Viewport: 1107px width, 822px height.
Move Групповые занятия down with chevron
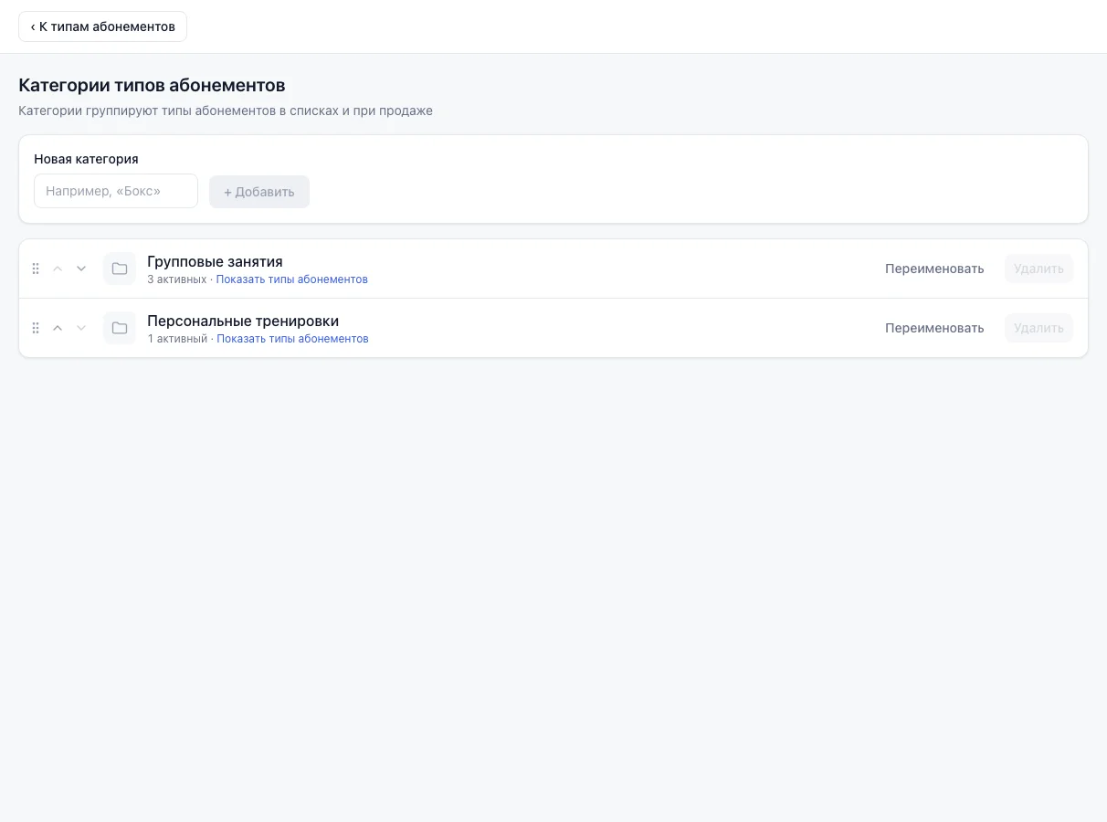pos(81,269)
